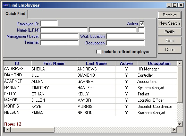186x136 pixels.
Task: Click the vertical scrollbar thumb
Action: 180,85
